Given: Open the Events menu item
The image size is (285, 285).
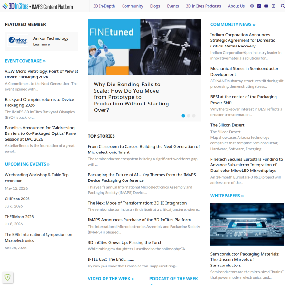Looking at the screenshot, I should pyautogui.click(x=173, y=6).
